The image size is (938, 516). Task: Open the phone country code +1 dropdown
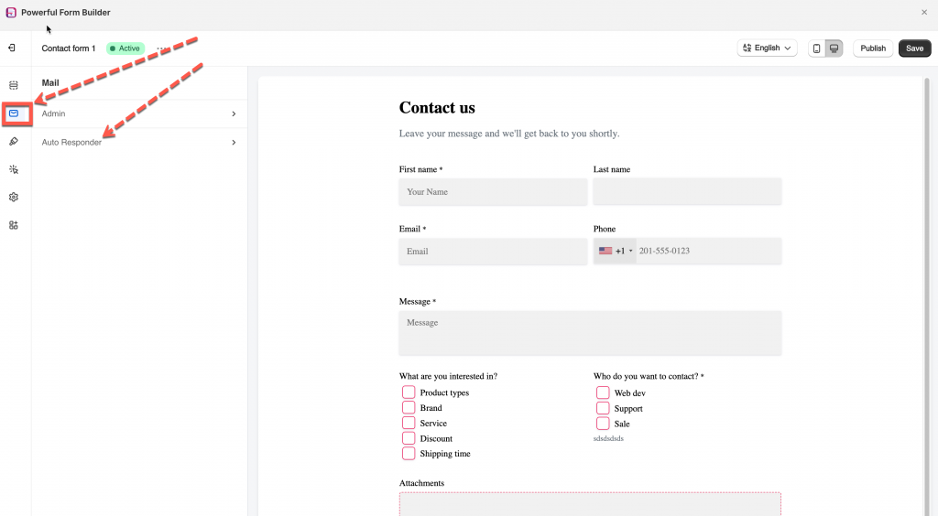[616, 251]
